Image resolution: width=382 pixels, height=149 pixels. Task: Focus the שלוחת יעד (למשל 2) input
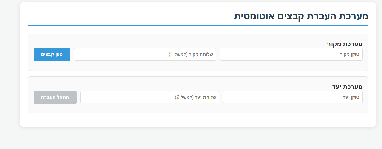(x=150, y=97)
